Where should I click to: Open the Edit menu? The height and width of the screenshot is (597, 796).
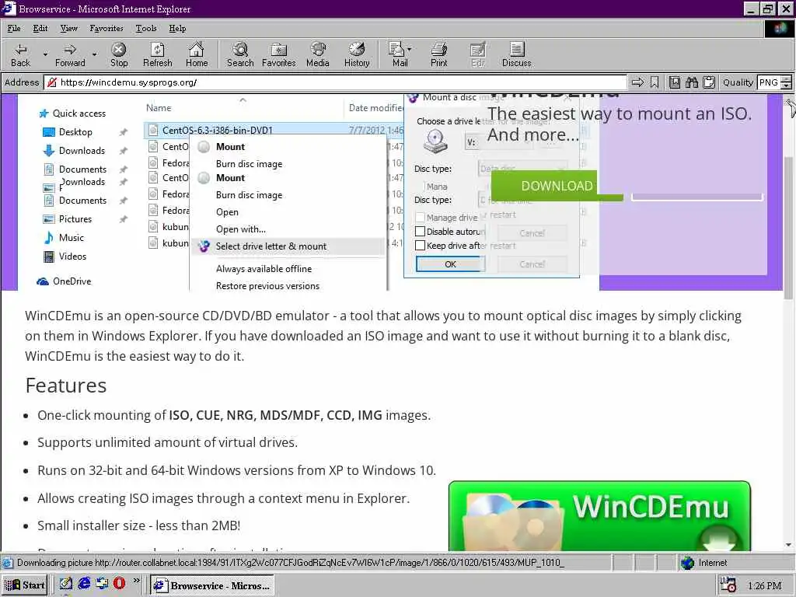40,29
